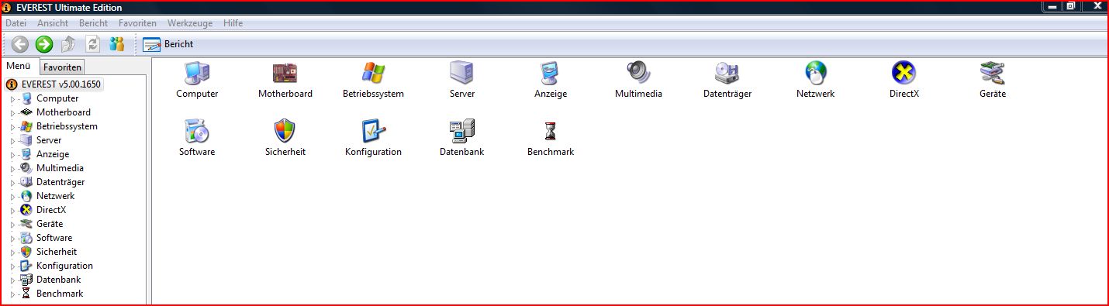The height and width of the screenshot is (306, 1109).
Task: Select Netzwerk in the sidebar tree
Action: (56, 196)
